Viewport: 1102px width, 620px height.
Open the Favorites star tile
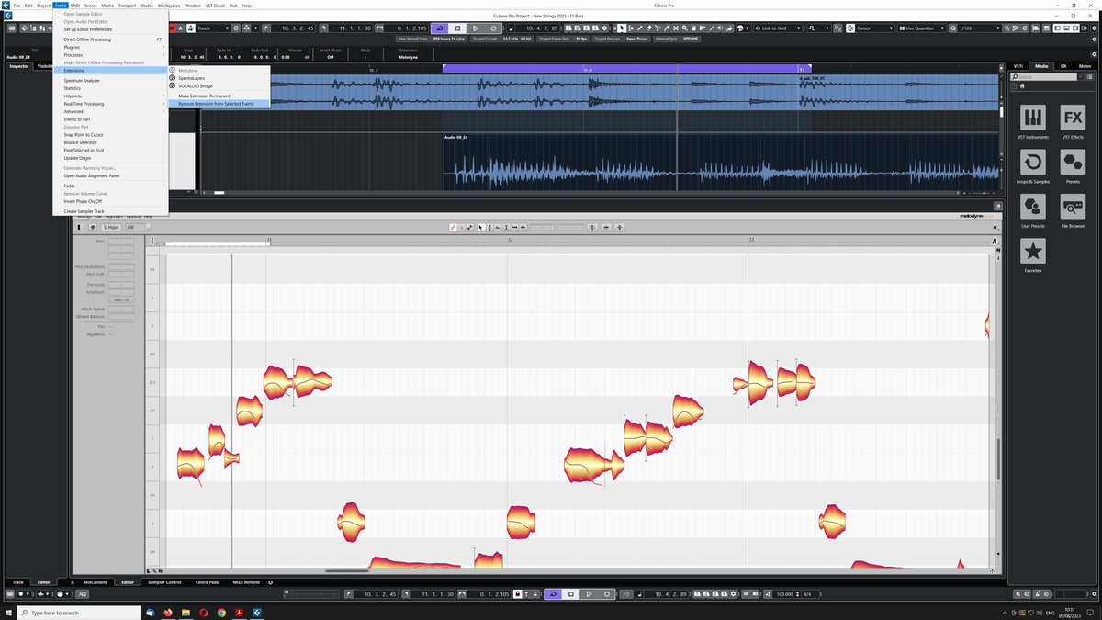(x=1033, y=255)
